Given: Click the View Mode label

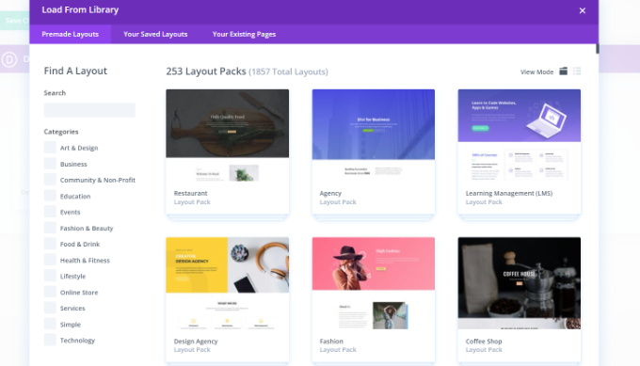Looking at the screenshot, I should [x=536, y=72].
